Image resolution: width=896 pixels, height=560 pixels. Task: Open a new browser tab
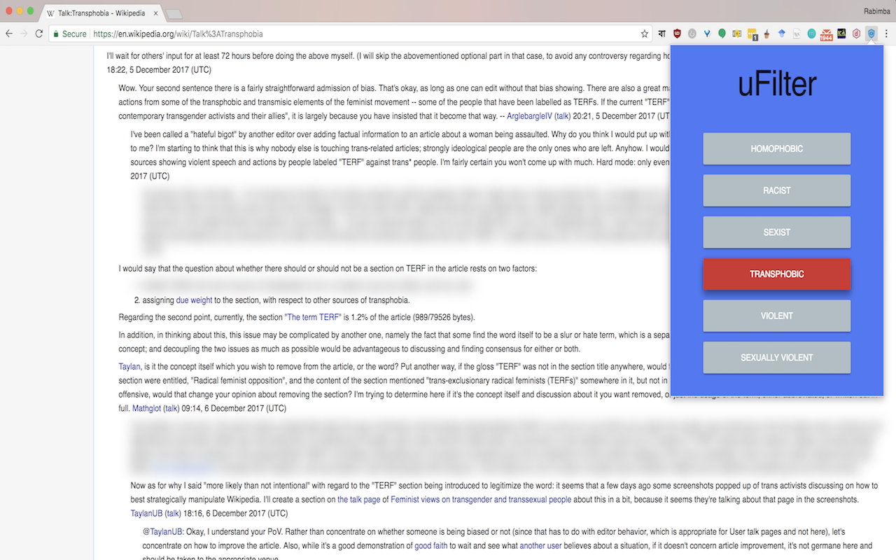174,13
